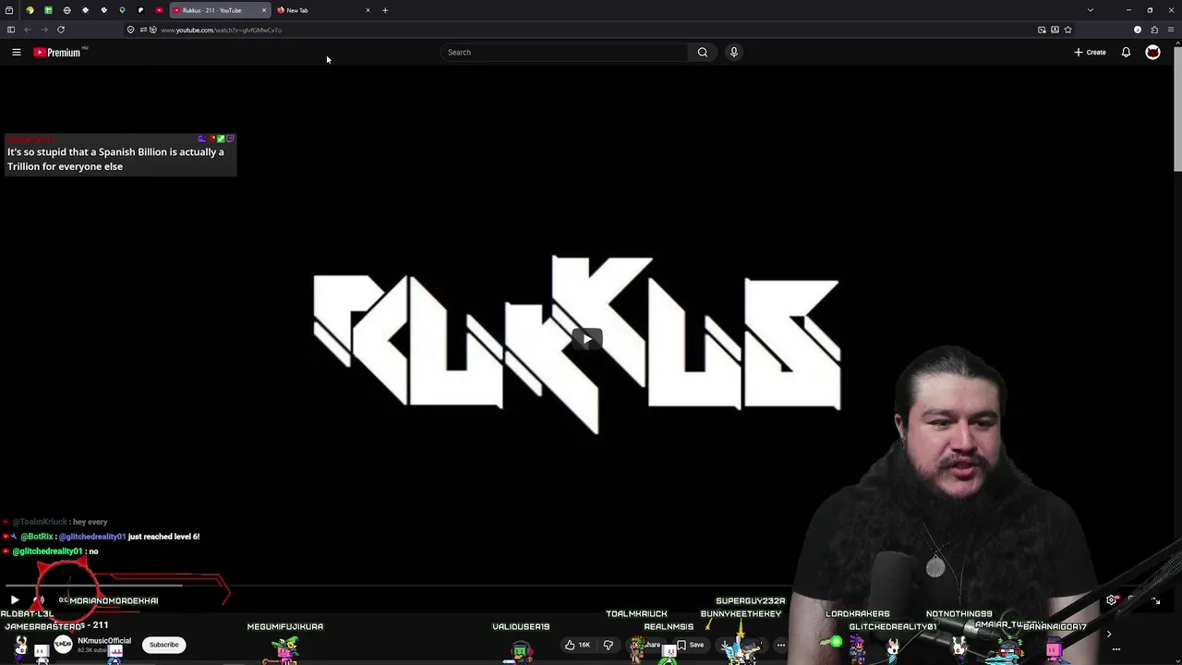Go back using the browser back arrow

[x=28, y=30]
